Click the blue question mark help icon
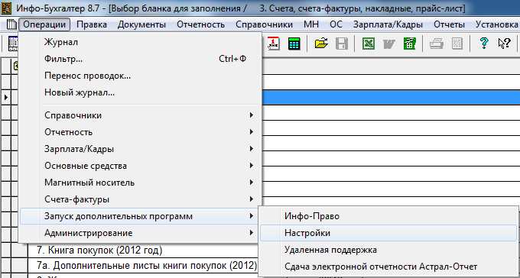520x278 pixels. coord(484,44)
